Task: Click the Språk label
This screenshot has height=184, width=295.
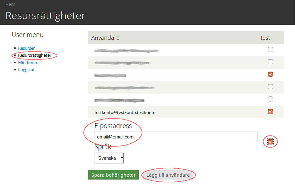Action: 103,147
